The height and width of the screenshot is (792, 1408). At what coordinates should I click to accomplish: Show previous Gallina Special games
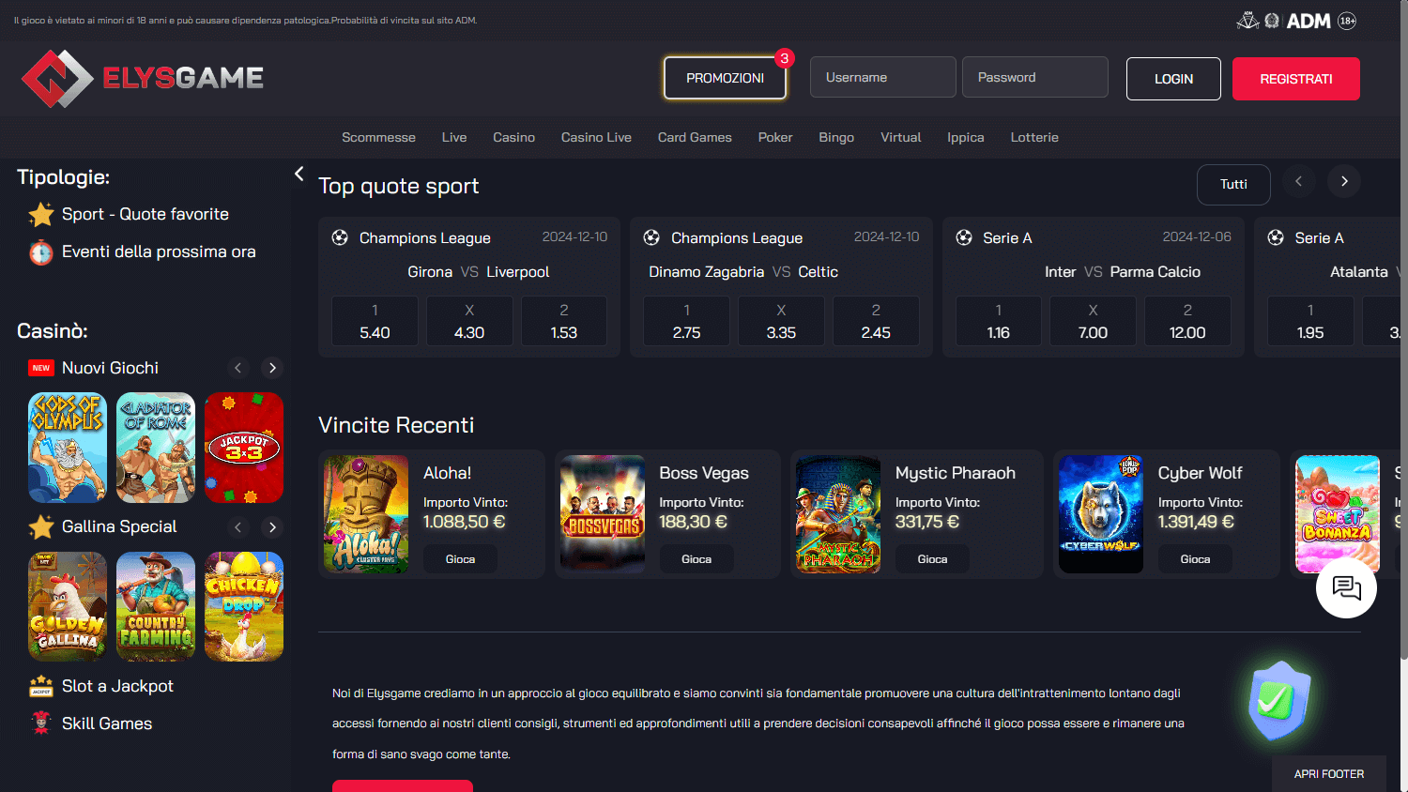pos(238,527)
